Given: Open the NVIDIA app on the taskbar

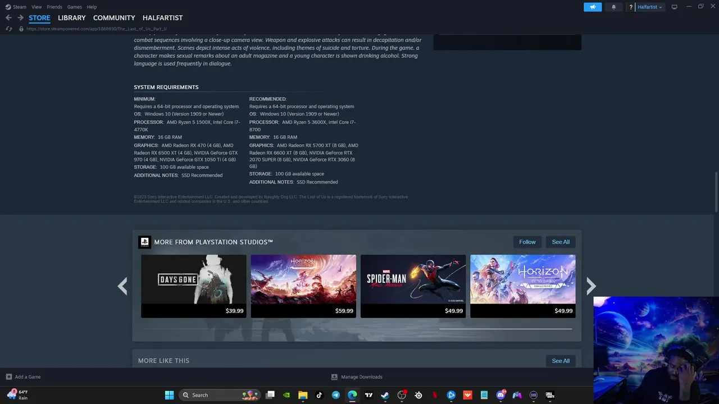Looking at the screenshot, I should click(286, 395).
